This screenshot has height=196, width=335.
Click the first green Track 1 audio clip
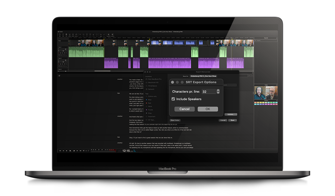pos(86,52)
